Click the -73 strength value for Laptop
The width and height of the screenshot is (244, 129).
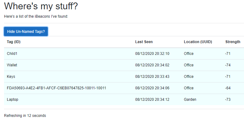(228, 100)
